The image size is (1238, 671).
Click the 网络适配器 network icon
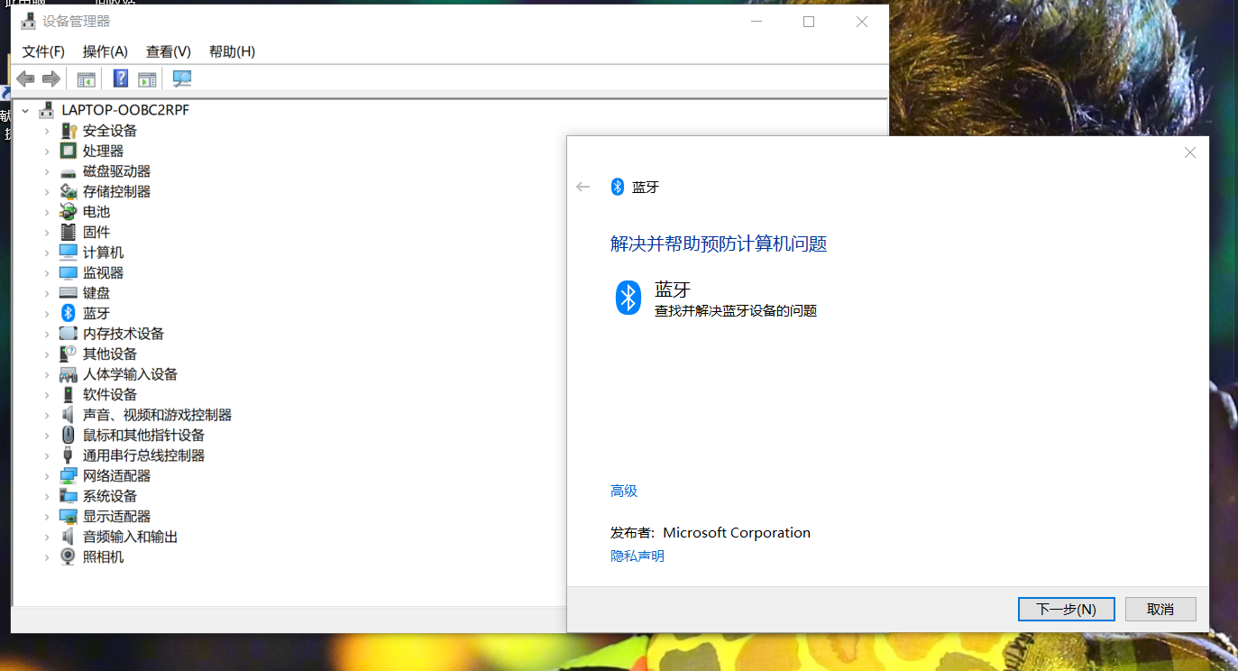69,475
